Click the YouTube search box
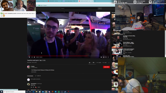This screenshot has height=93, width=166. click(x=79, y=9)
